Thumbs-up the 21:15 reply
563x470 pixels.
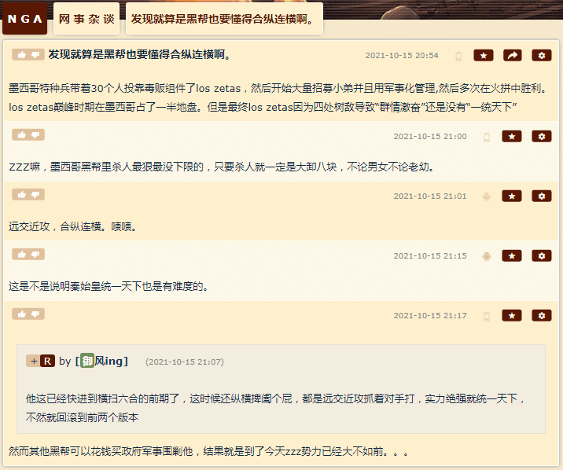click(x=22, y=255)
